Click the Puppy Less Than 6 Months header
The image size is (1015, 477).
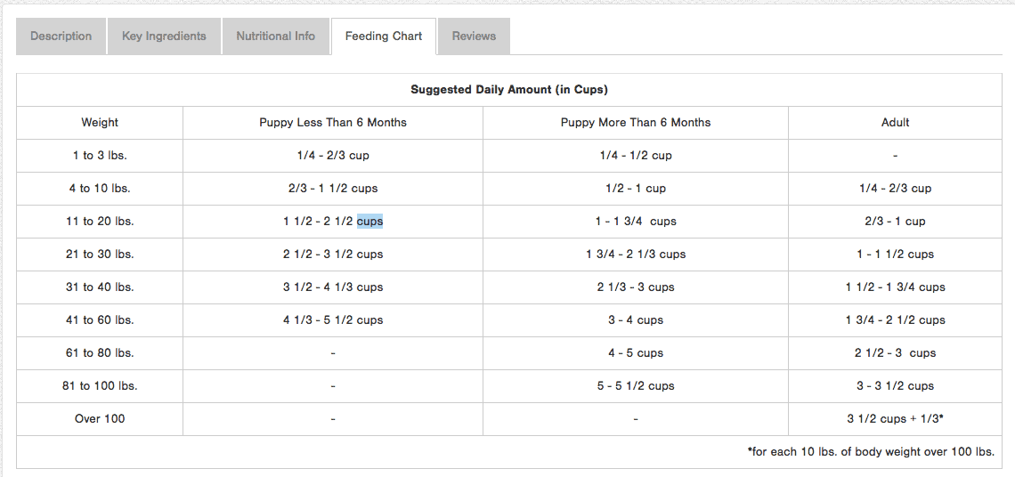(x=333, y=123)
